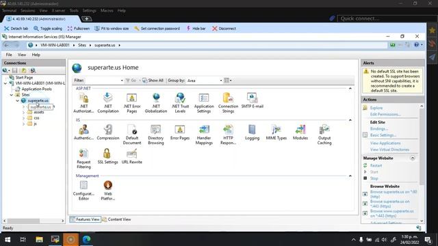Open the Sessions menu in terminal app
Screen dimensions: 438x246
click(x=28, y=11)
